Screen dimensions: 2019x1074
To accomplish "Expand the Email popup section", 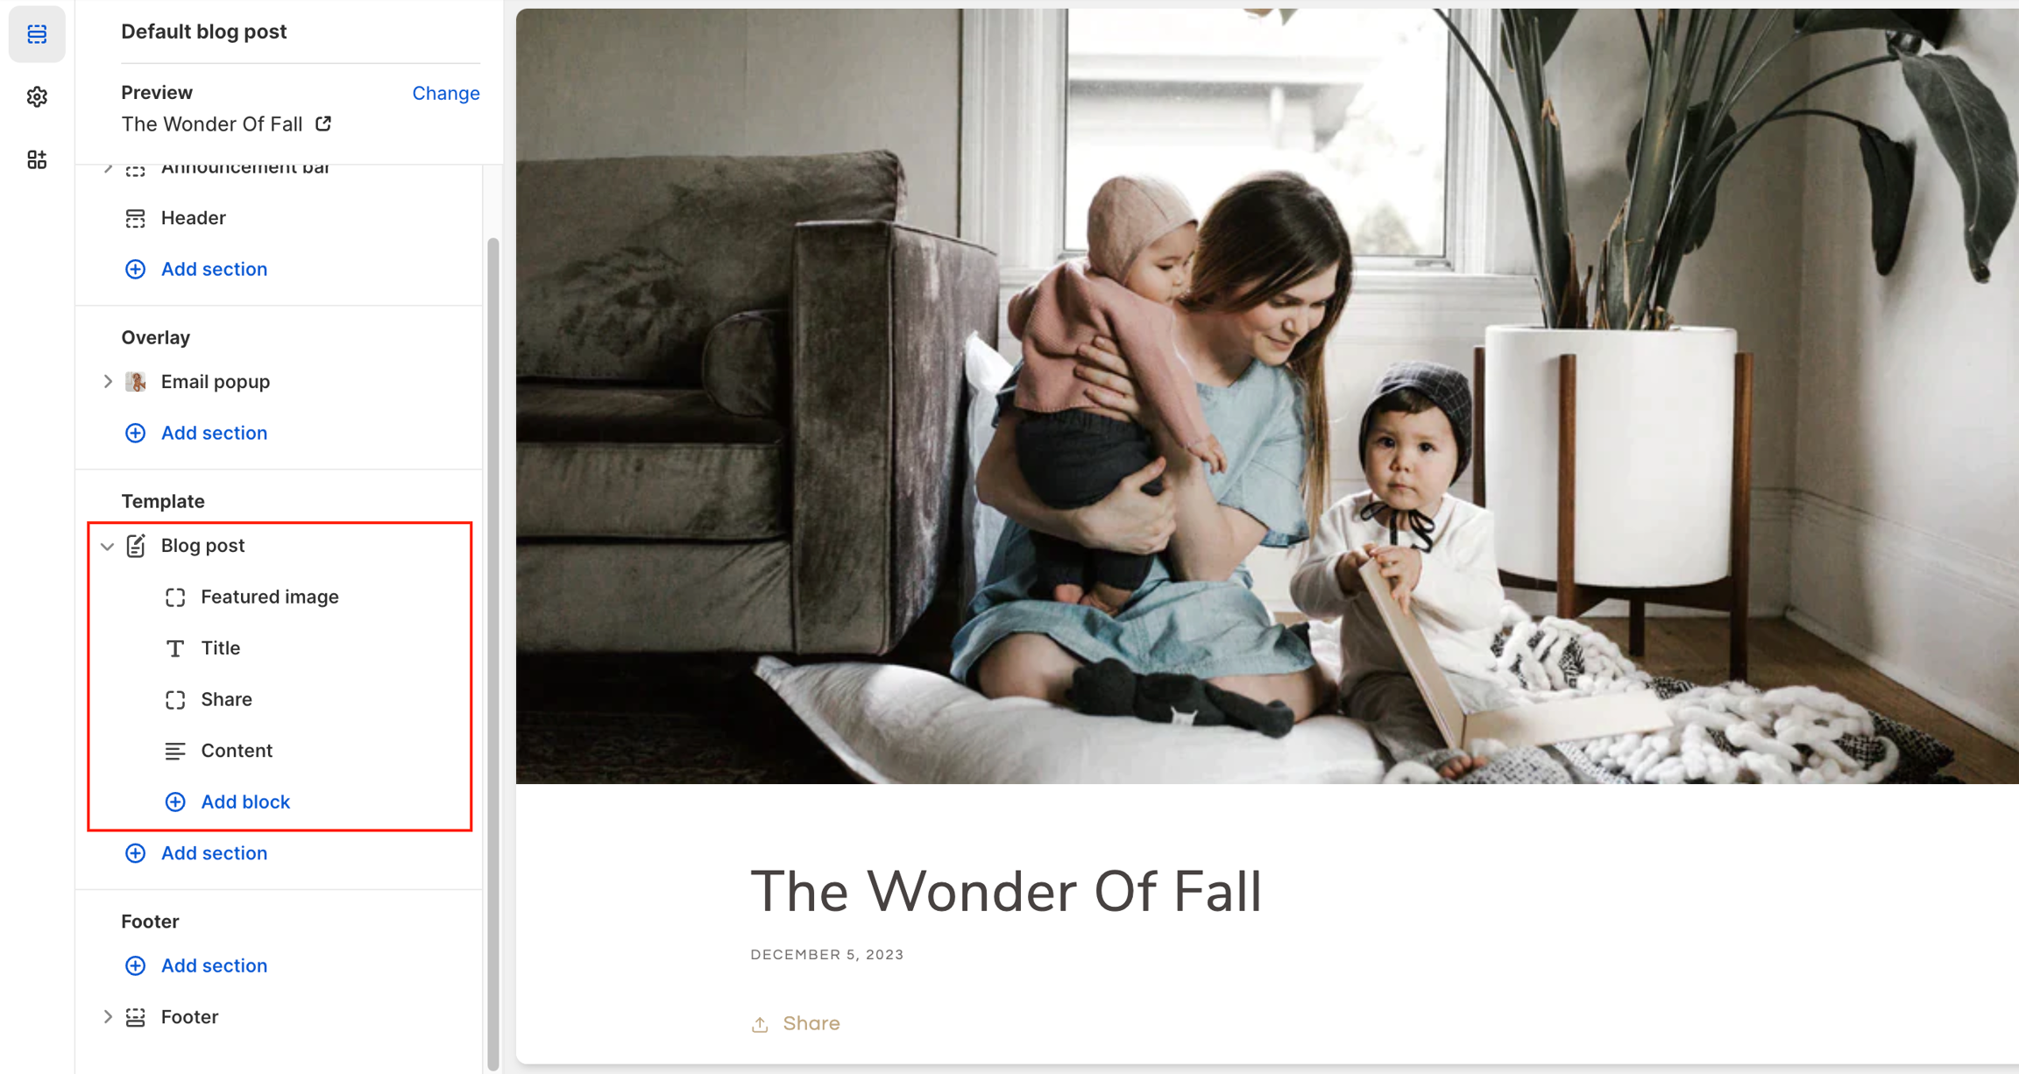I will pos(107,382).
